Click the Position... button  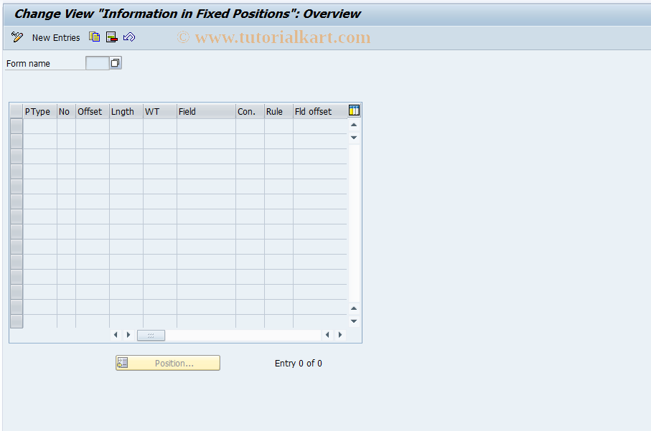pyautogui.click(x=168, y=363)
